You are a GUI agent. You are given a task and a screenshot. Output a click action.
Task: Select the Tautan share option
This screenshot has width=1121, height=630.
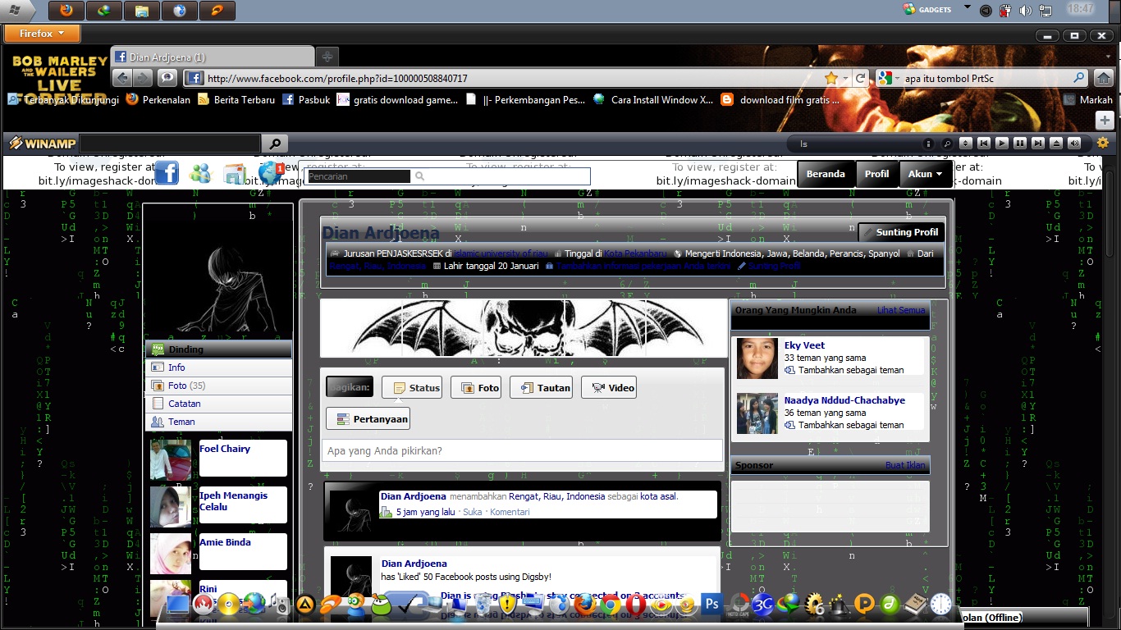[x=541, y=387]
